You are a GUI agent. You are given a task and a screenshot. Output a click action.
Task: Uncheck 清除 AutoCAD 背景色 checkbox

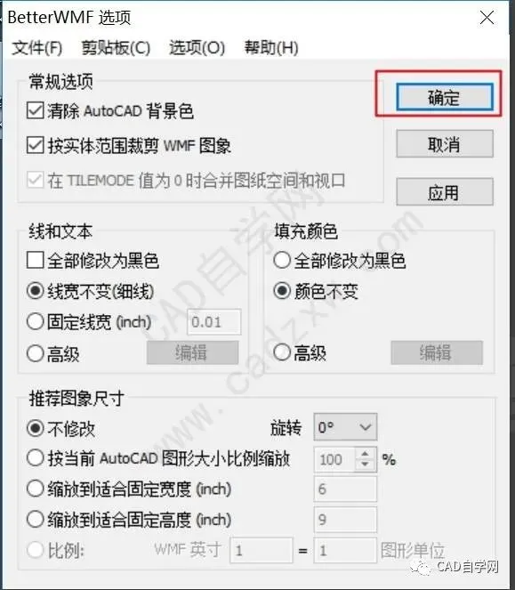coord(35,110)
